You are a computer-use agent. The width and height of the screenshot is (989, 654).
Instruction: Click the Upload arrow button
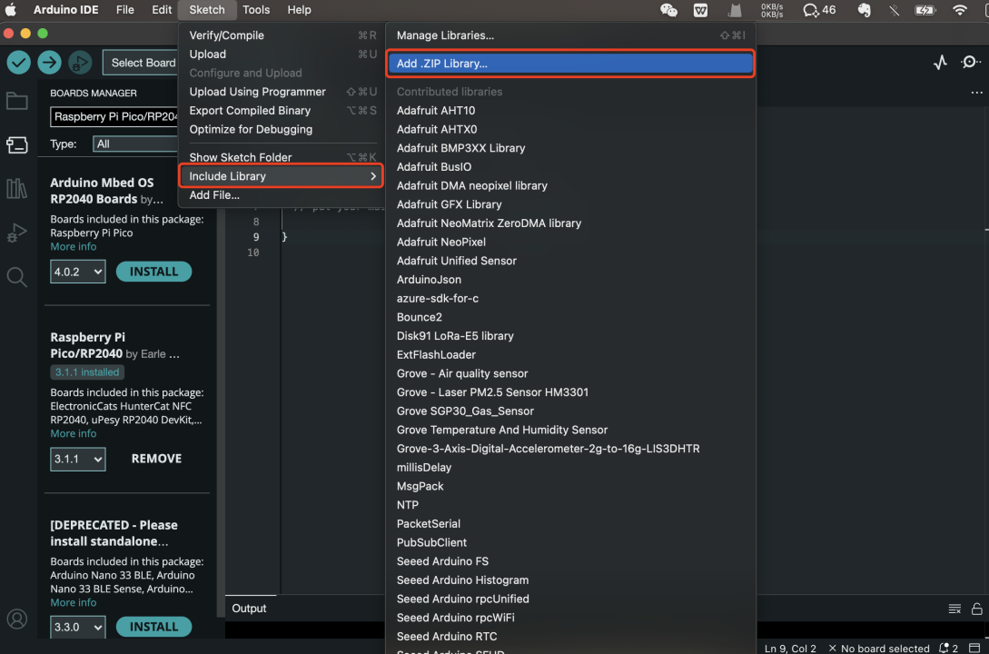[x=49, y=63]
